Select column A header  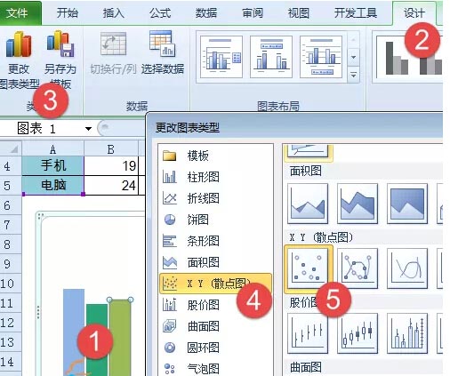coord(52,149)
